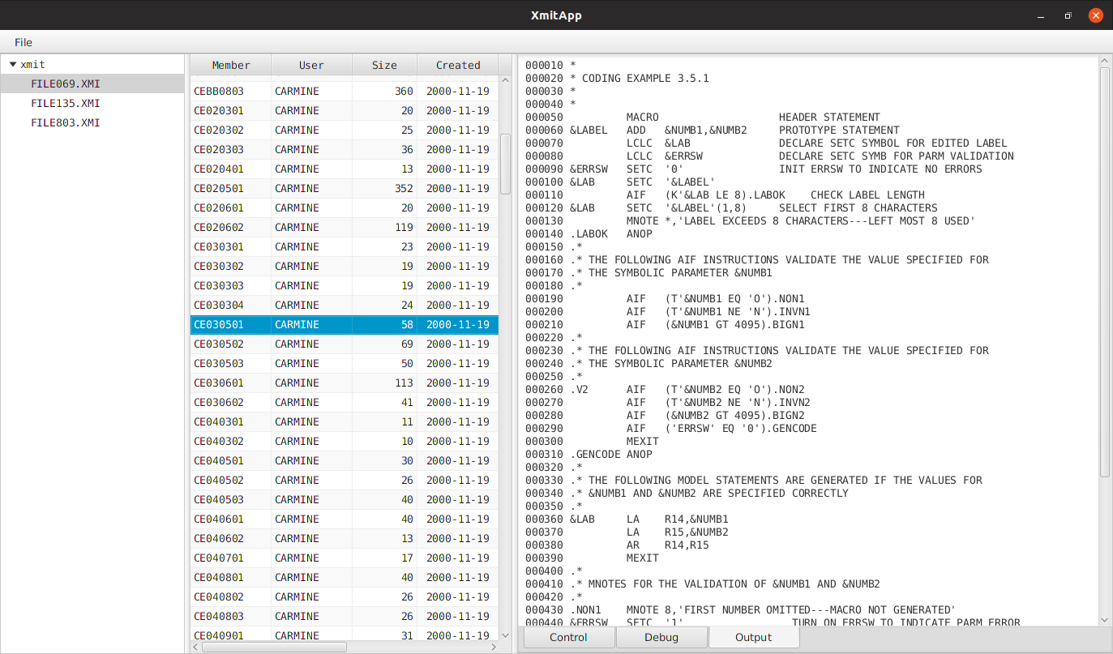
Task: Select member row CE040501
Action: click(x=345, y=460)
